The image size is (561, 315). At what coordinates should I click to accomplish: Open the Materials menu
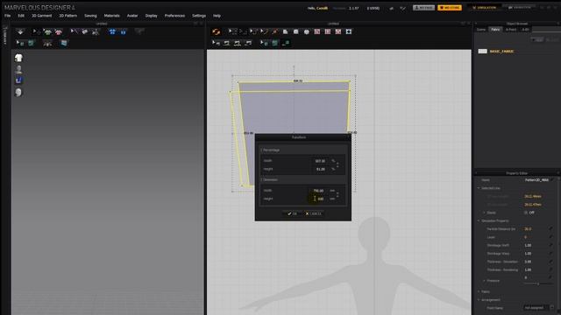111,16
